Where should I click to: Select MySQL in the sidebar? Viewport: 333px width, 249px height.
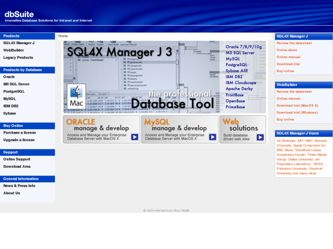[10, 99]
